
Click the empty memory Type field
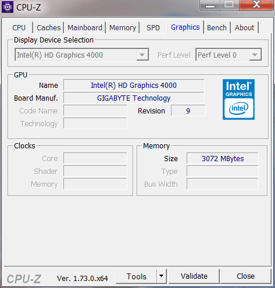223,171
